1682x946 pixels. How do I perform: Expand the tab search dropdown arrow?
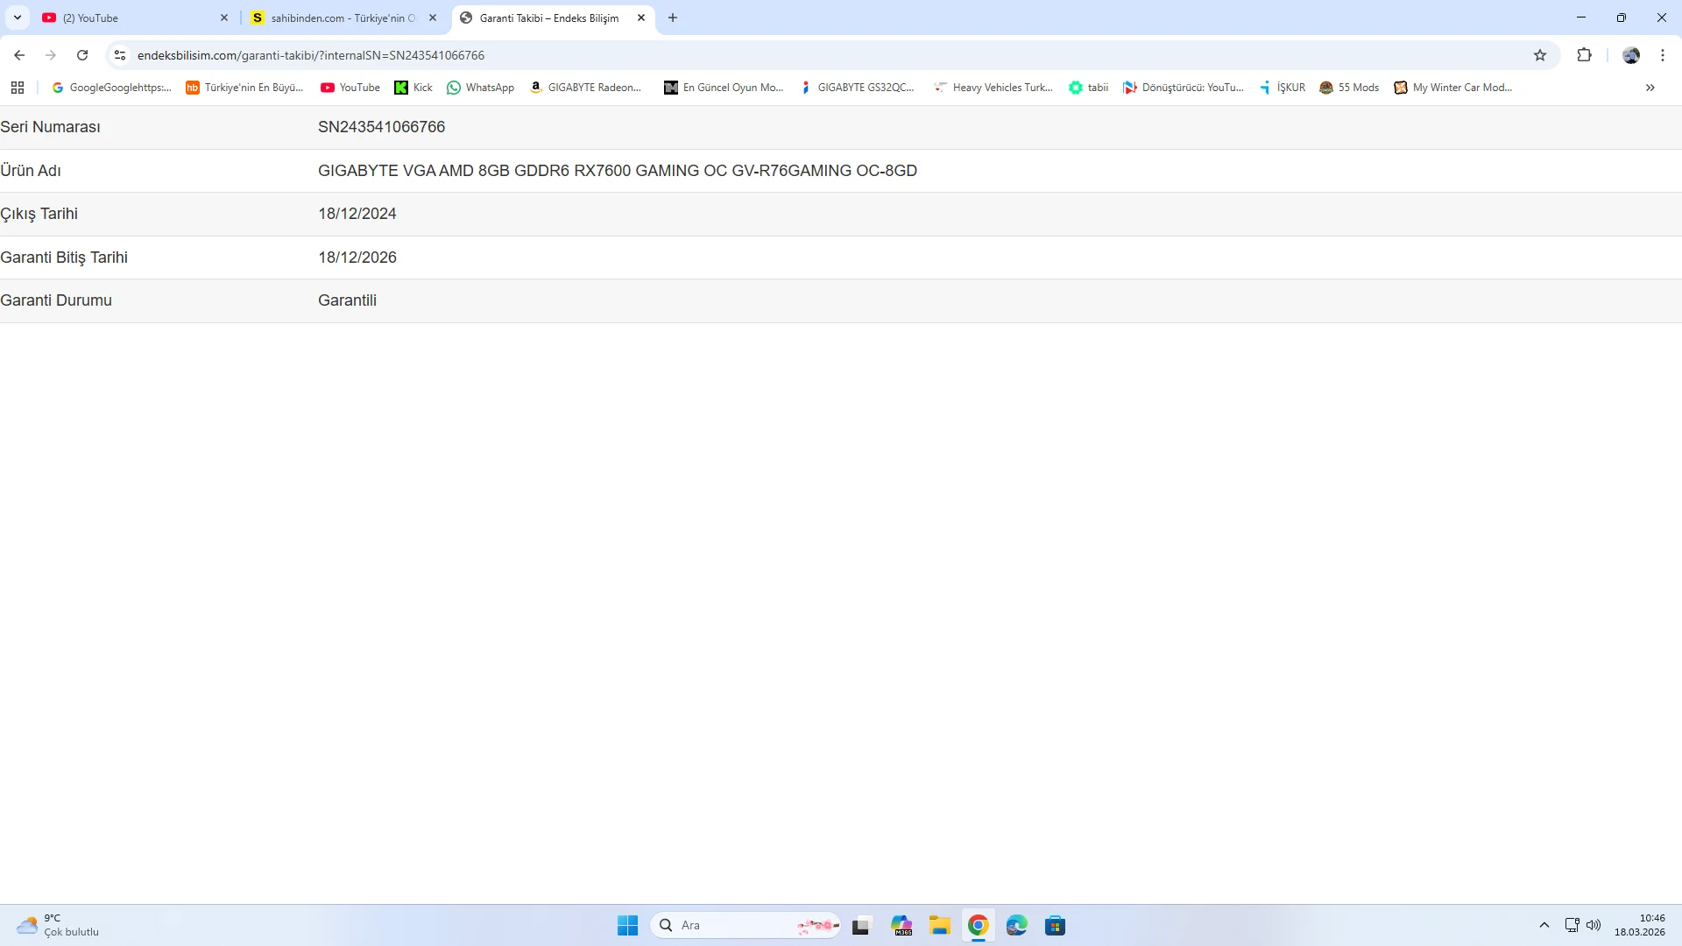[18, 18]
